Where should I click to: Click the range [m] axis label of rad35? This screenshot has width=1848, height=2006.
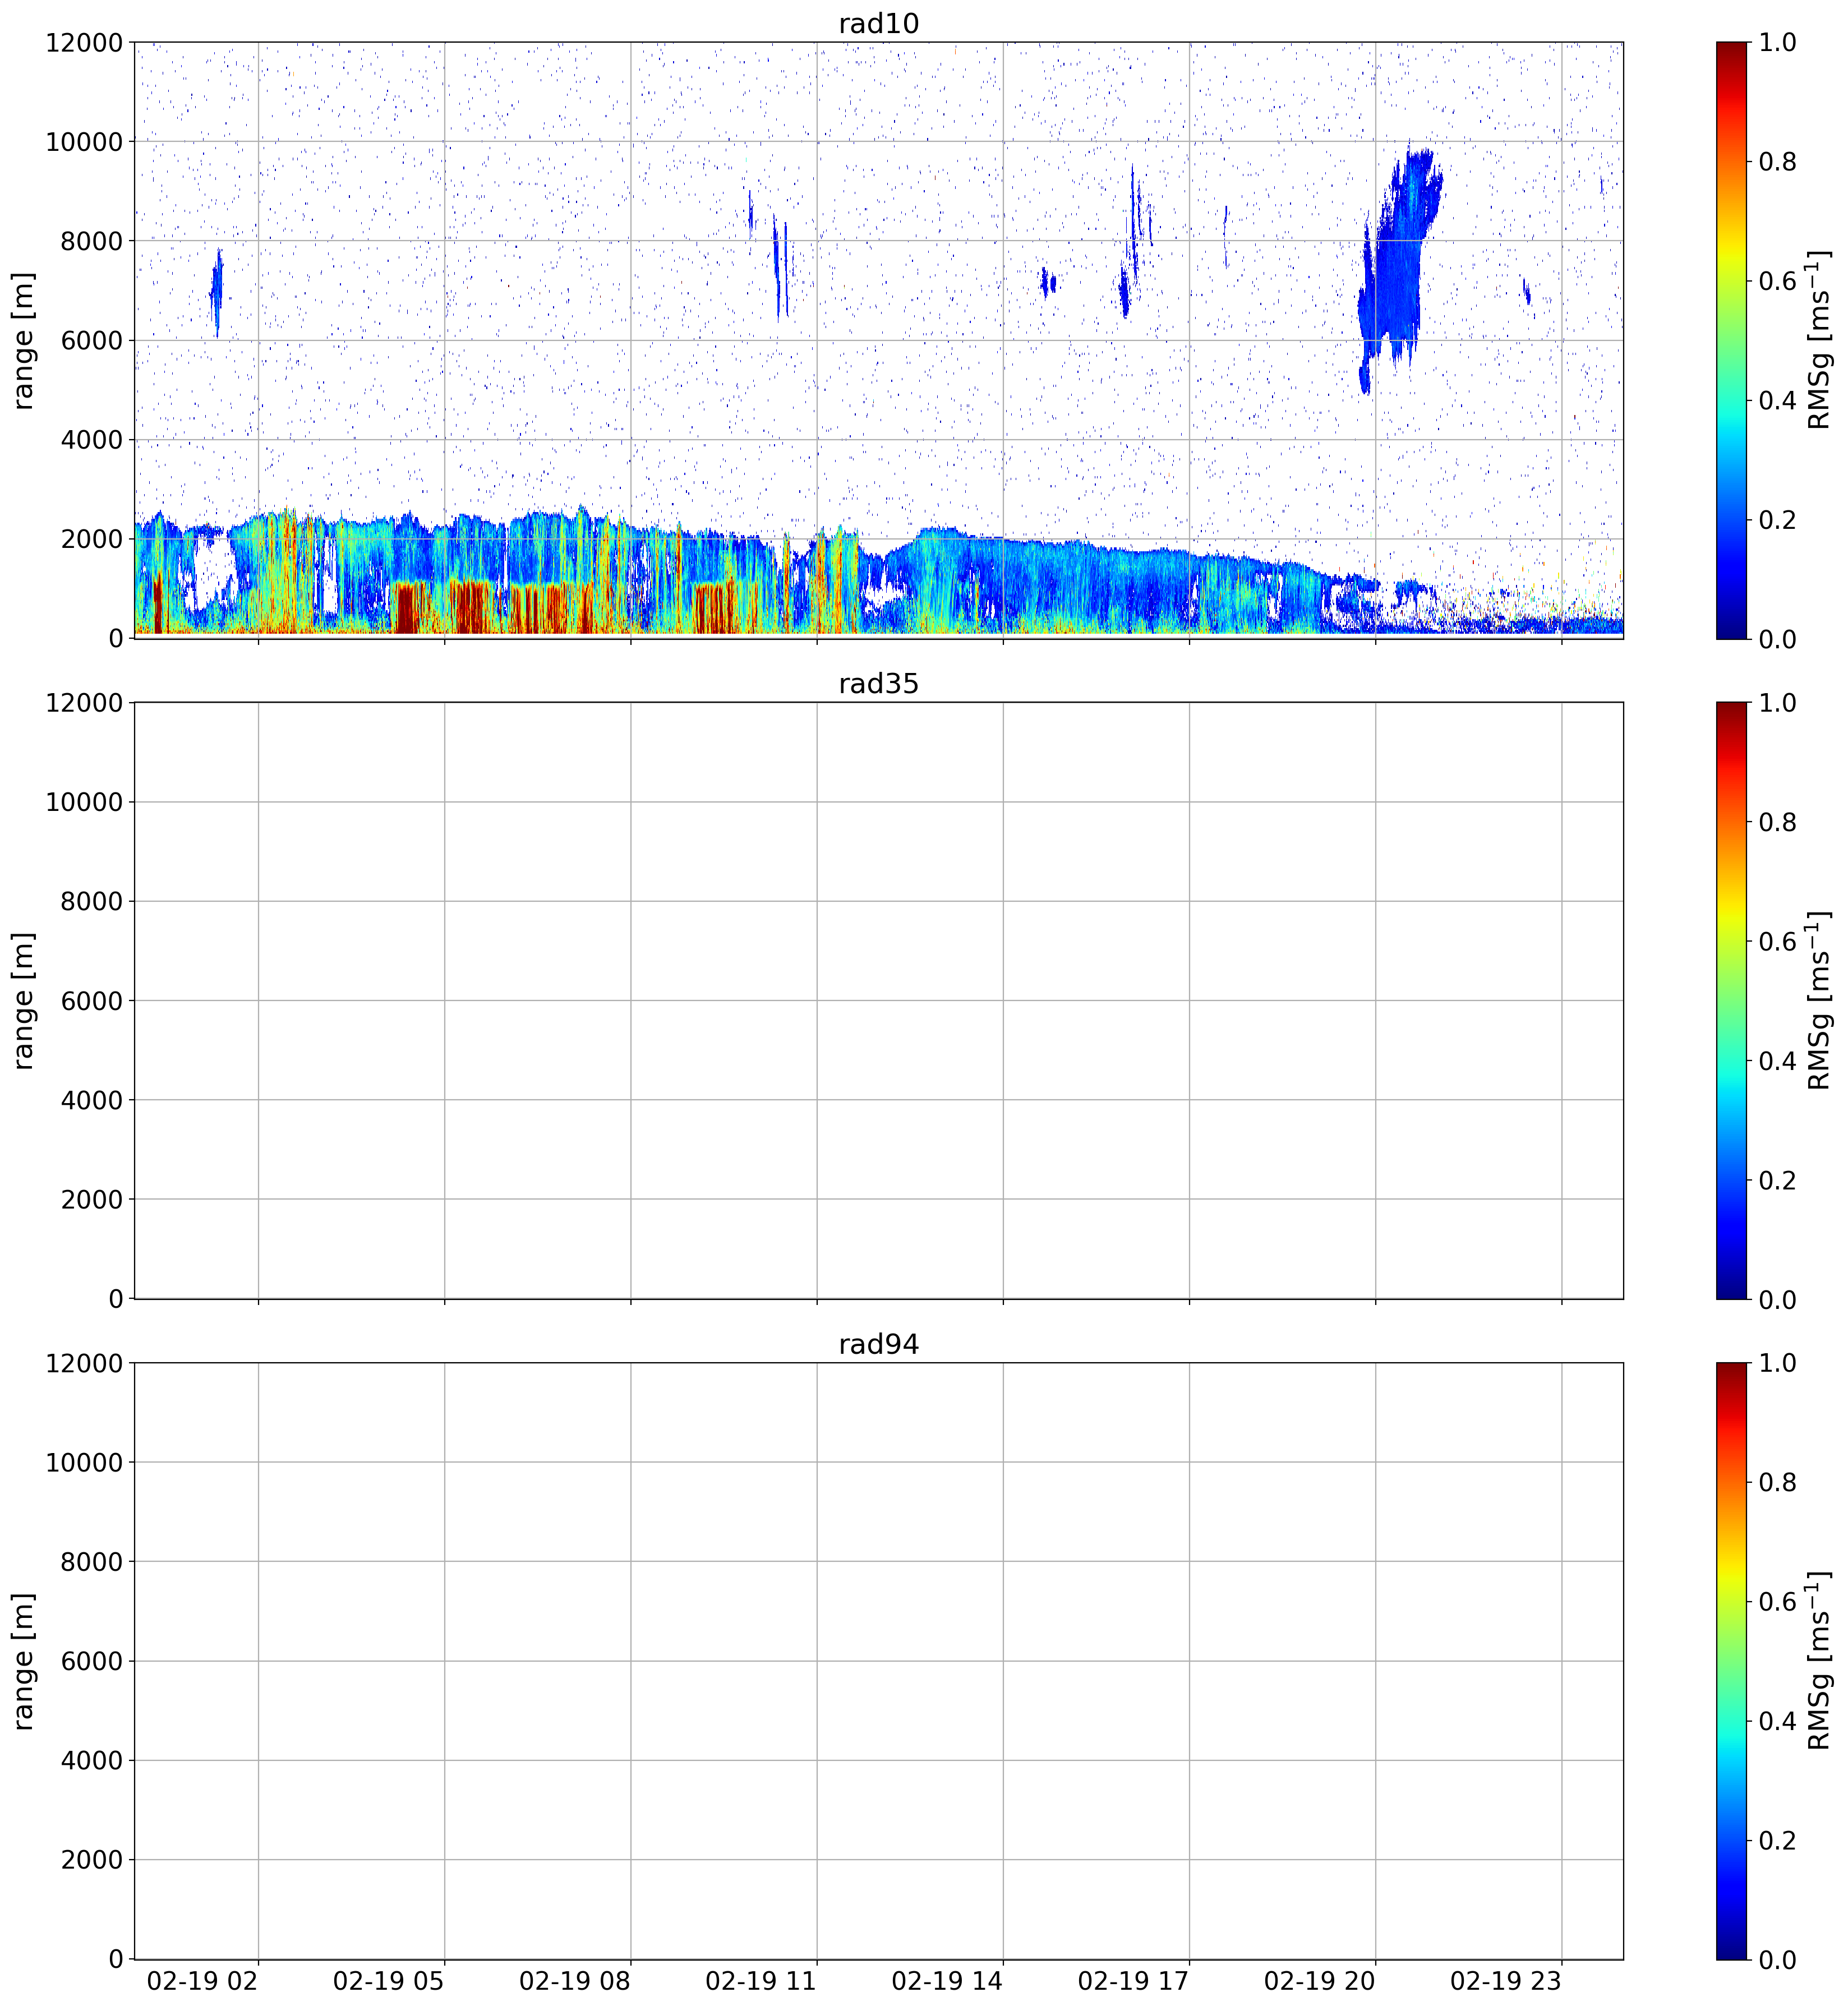tap(23, 1000)
